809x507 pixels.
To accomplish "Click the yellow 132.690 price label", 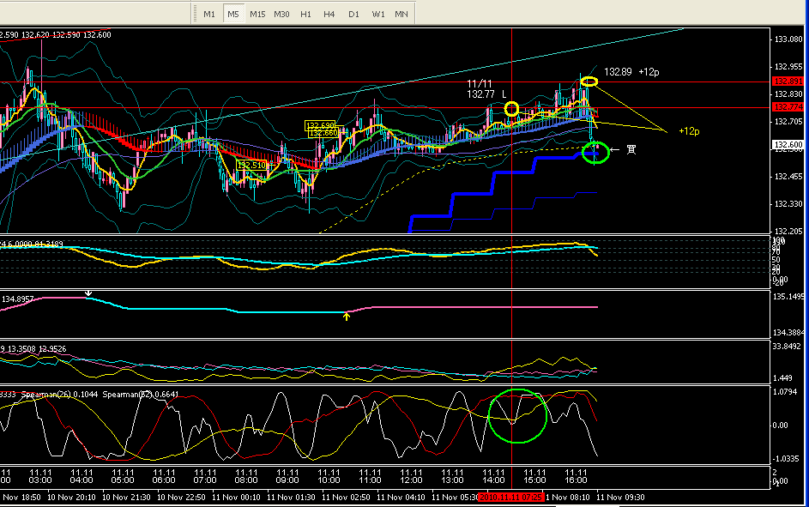I will coord(320,125).
